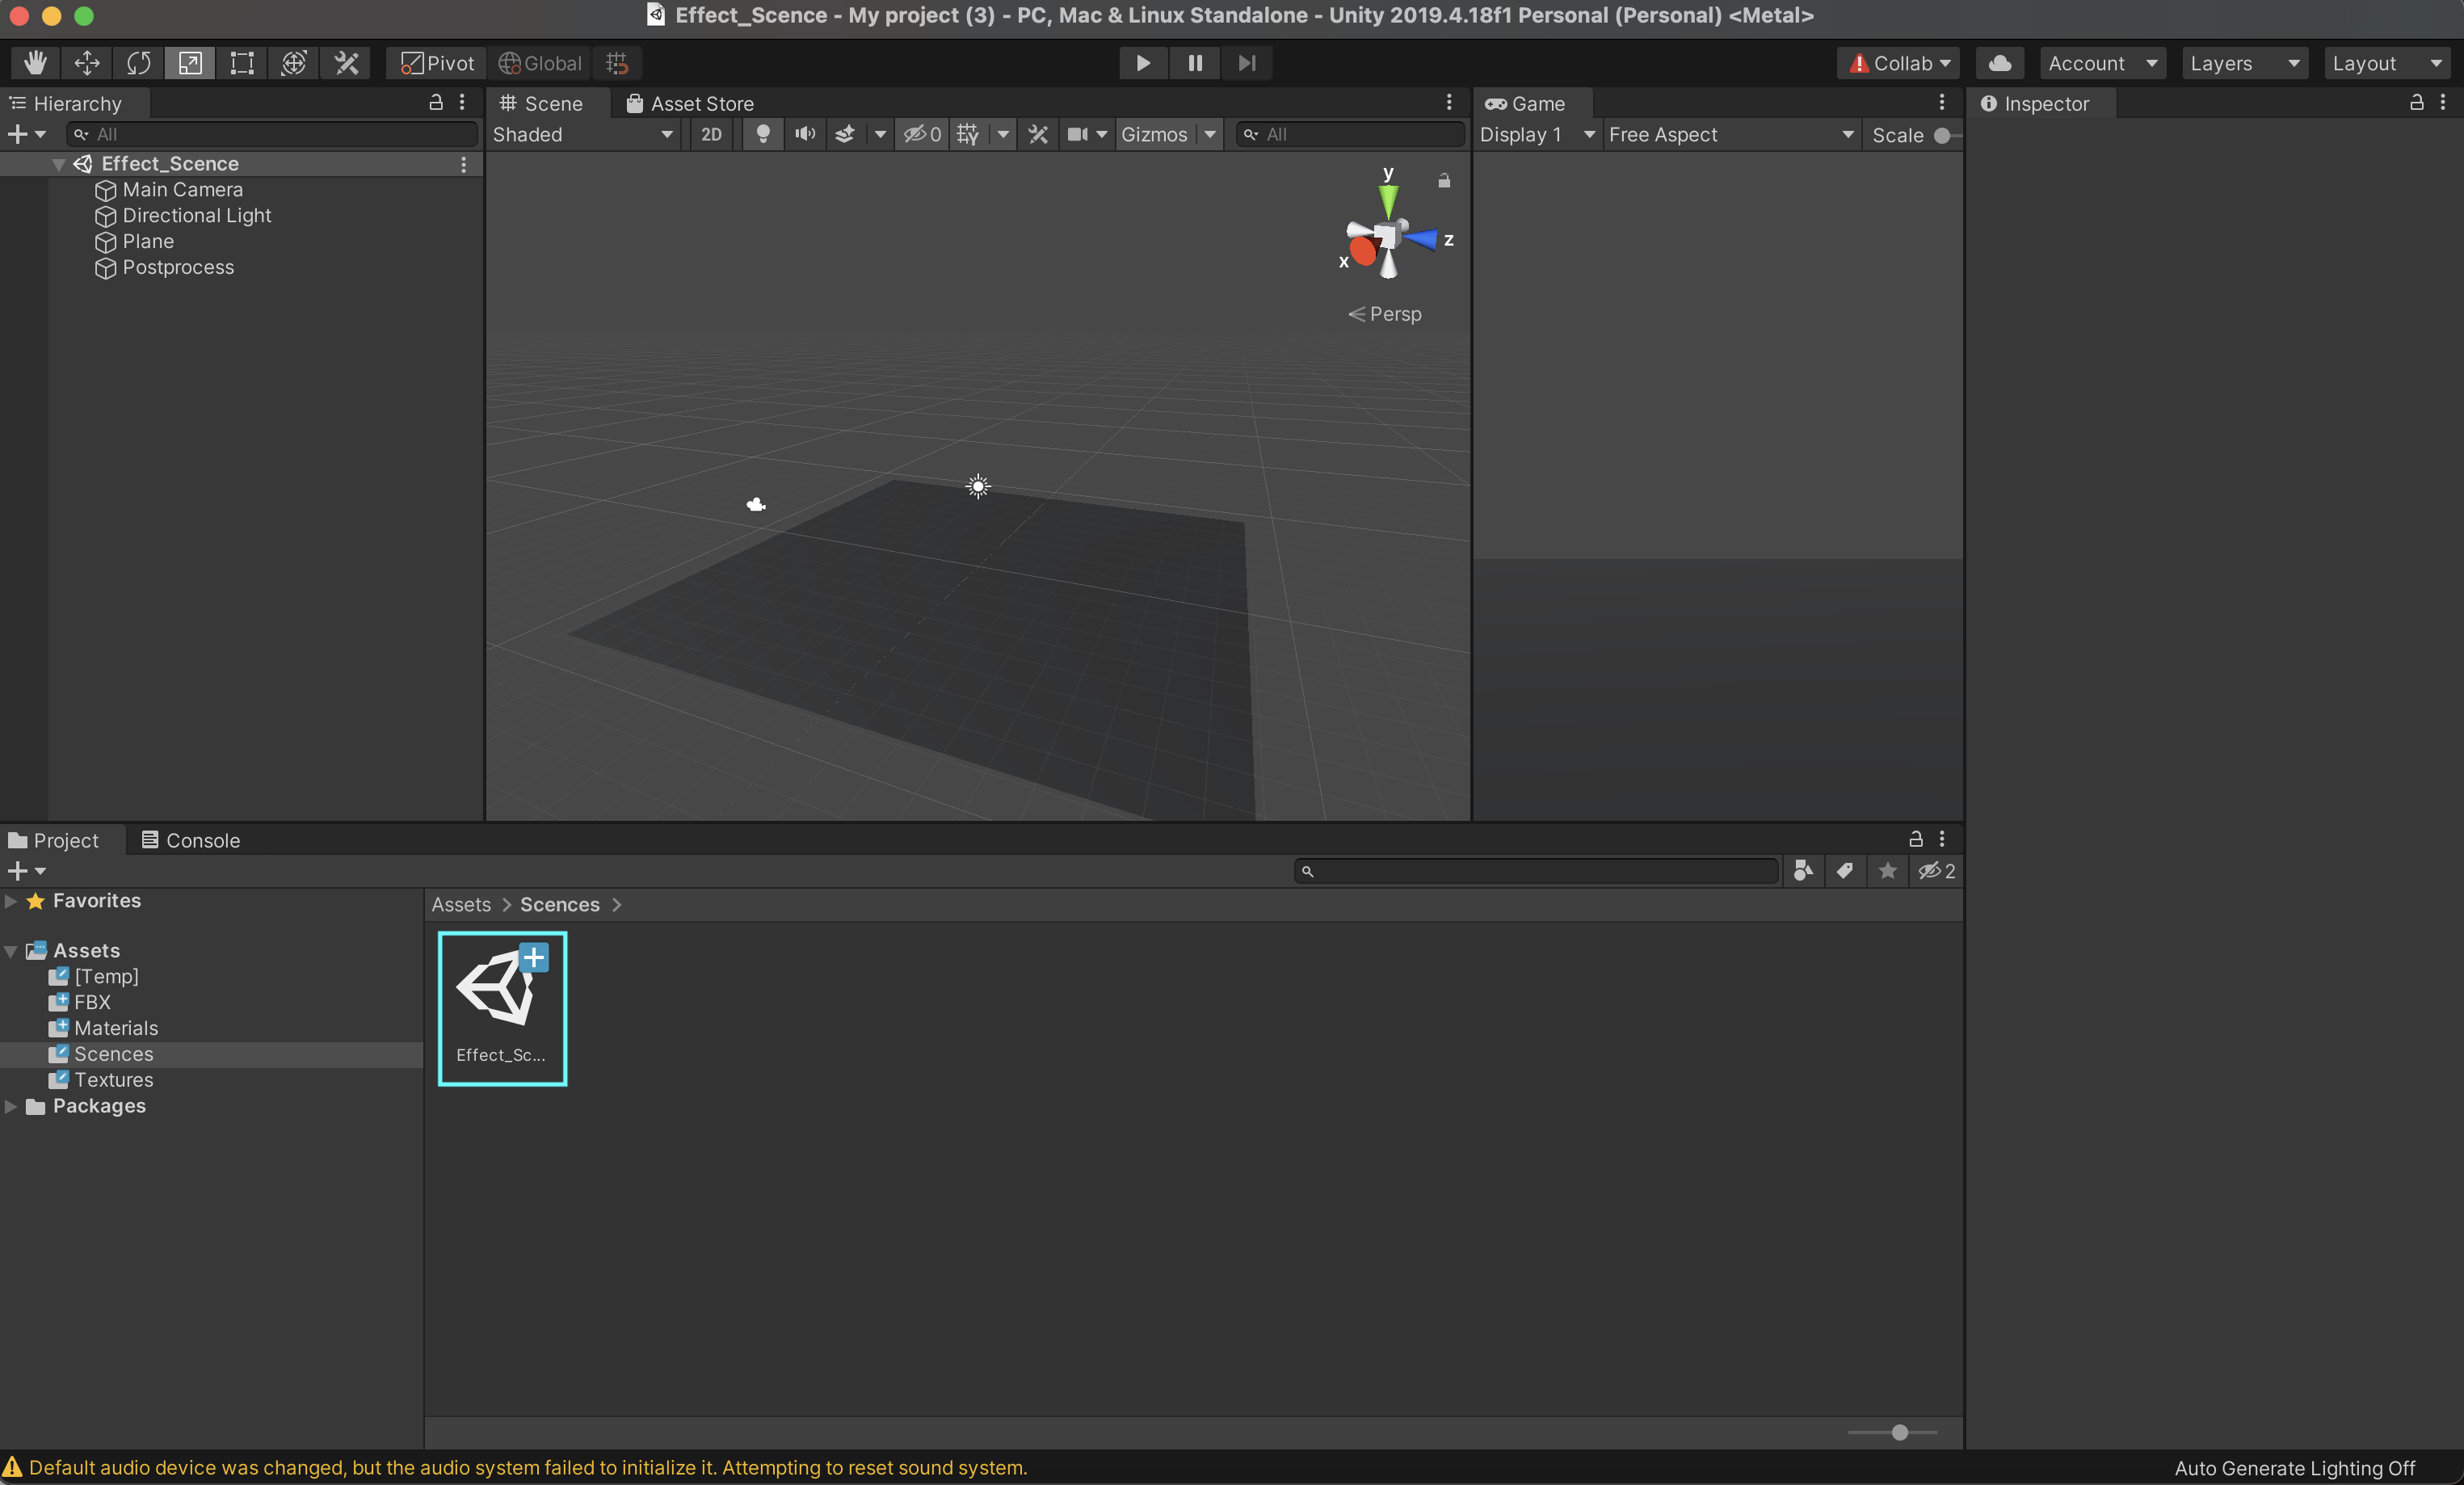2464x1485 pixels.
Task: Select the Effect_Scence asset thumbnail
Action: [x=502, y=1005]
